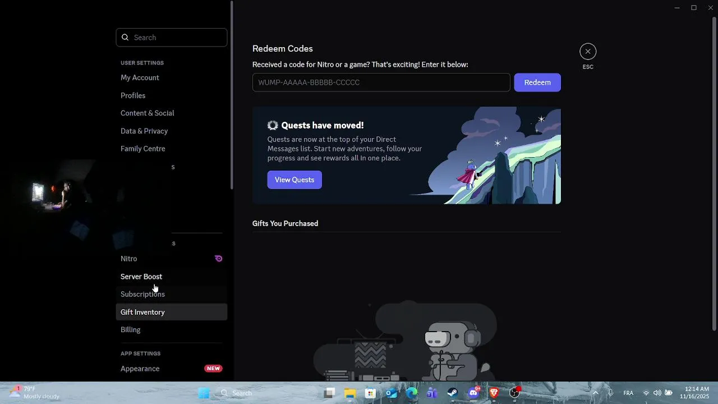Open Microsoft Store from taskbar

(x=370, y=393)
